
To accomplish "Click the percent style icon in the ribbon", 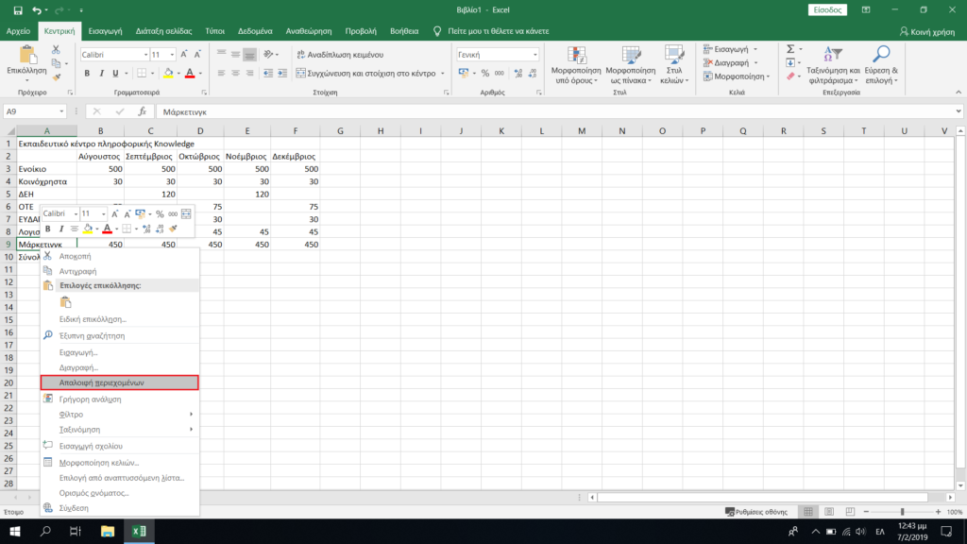I will [x=485, y=74].
